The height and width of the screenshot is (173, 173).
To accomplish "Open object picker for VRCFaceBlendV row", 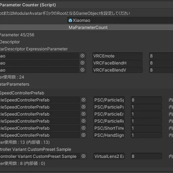I will (x=82, y=70).
